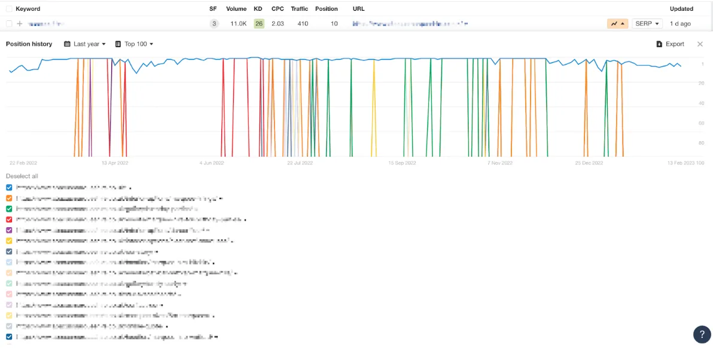Open the Last year date range dropdown
The image size is (713, 348).
(84, 44)
